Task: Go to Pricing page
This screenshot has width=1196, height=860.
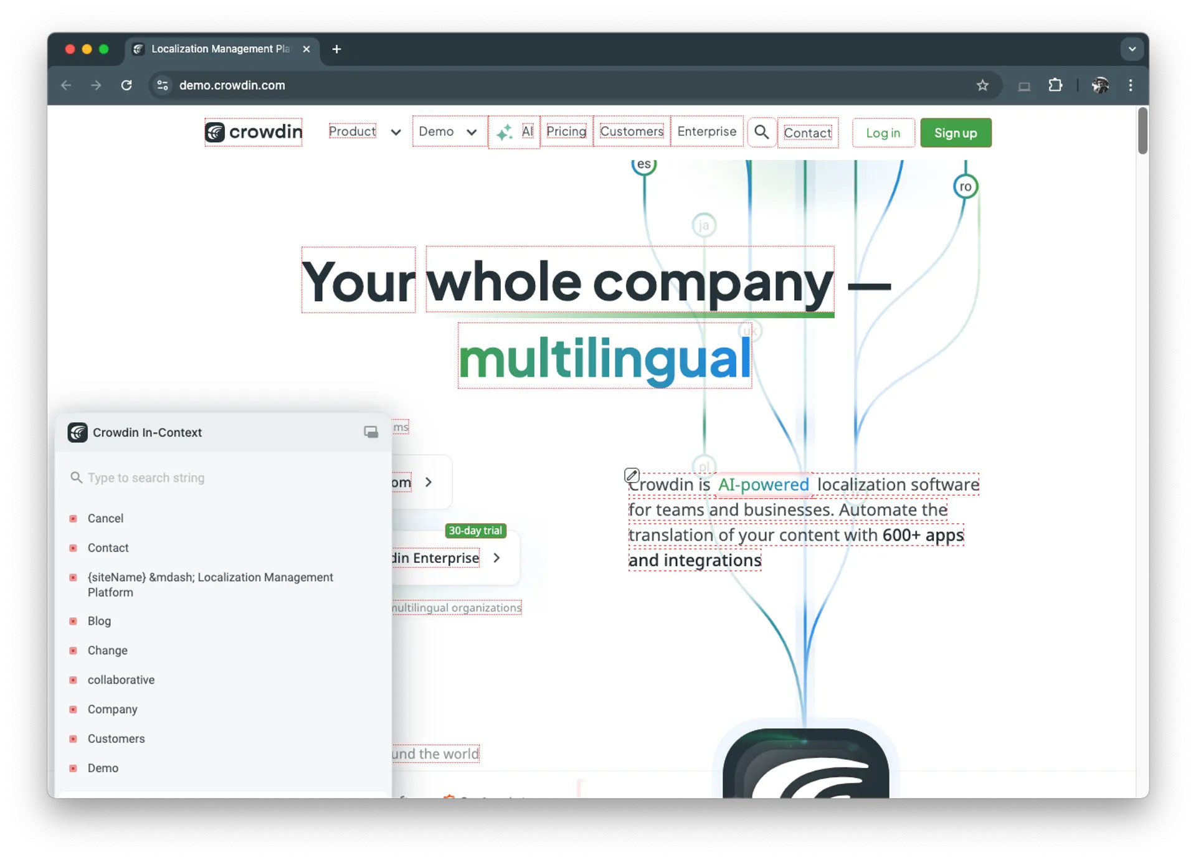Action: tap(566, 131)
